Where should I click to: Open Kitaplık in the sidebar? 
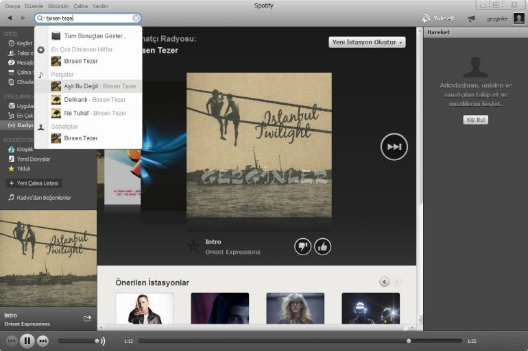pos(21,149)
